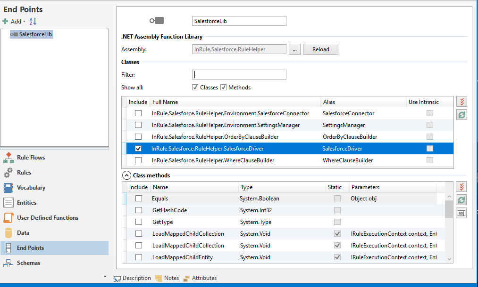The height and width of the screenshot is (287, 478).
Task: Include the SalesforceConnector class
Action: (138, 113)
